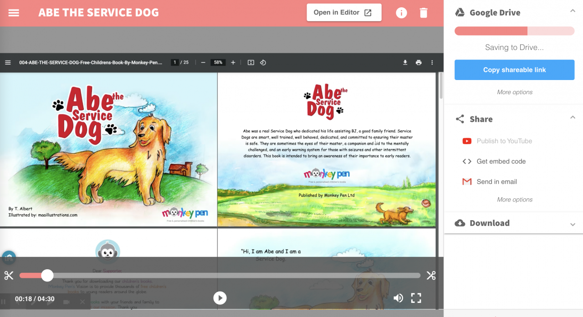Click the Saving to Drive... status text
583x317 pixels.
514,47
